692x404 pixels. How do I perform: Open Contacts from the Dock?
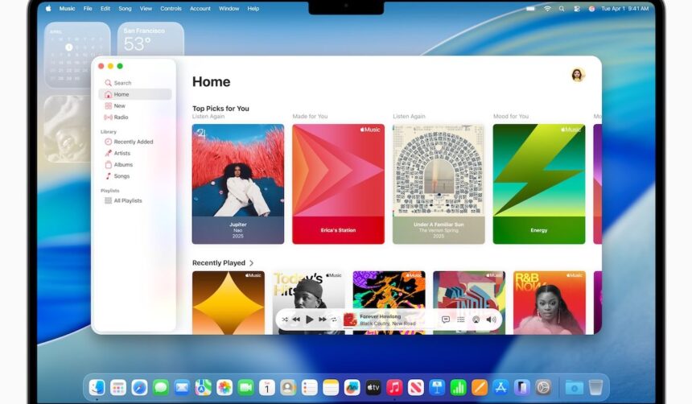(x=288, y=388)
